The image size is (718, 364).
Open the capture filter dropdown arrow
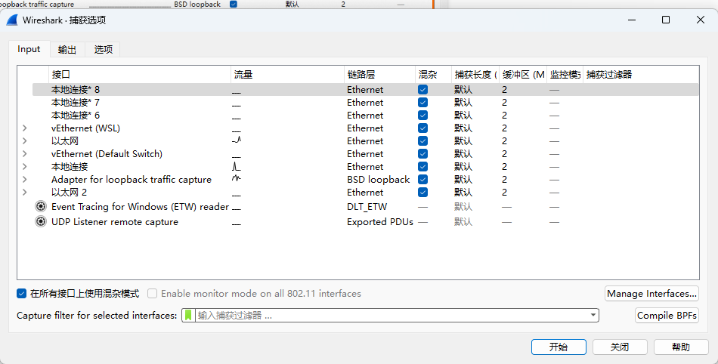(593, 315)
